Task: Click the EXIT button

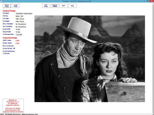Action: pyautogui.click(x=63, y=6)
